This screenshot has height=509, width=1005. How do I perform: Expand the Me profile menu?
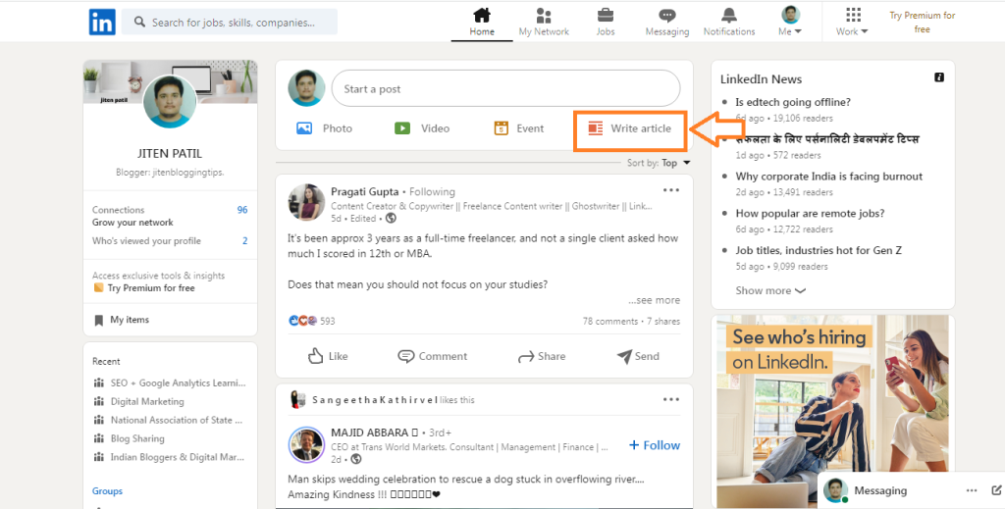tap(790, 22)
